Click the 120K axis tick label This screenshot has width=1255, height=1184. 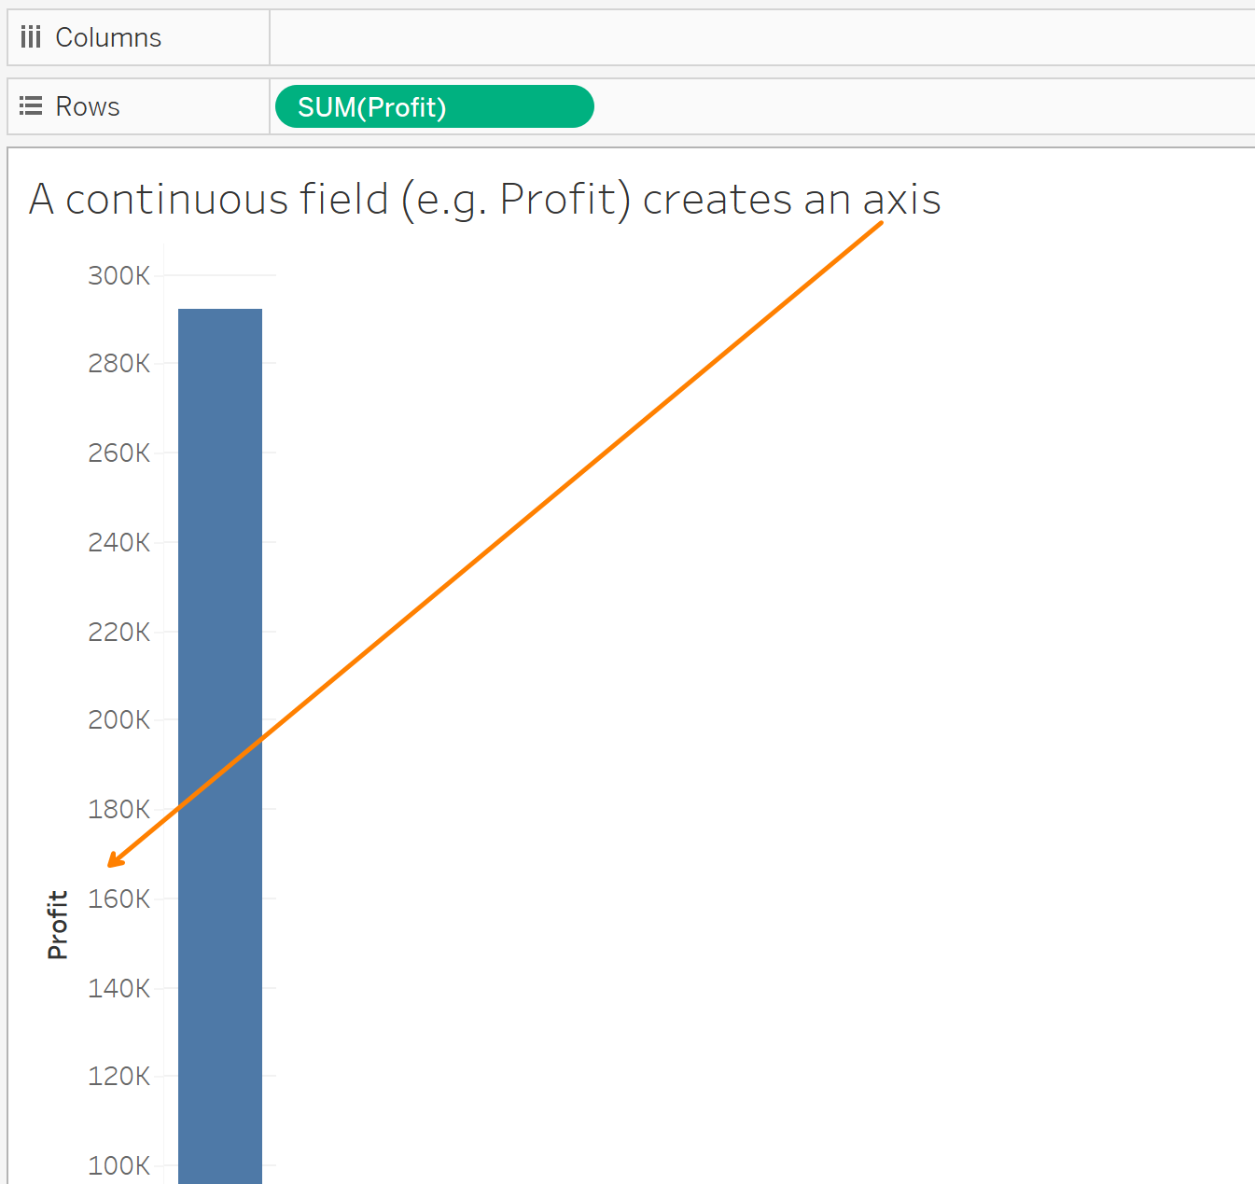(119, 1077)
